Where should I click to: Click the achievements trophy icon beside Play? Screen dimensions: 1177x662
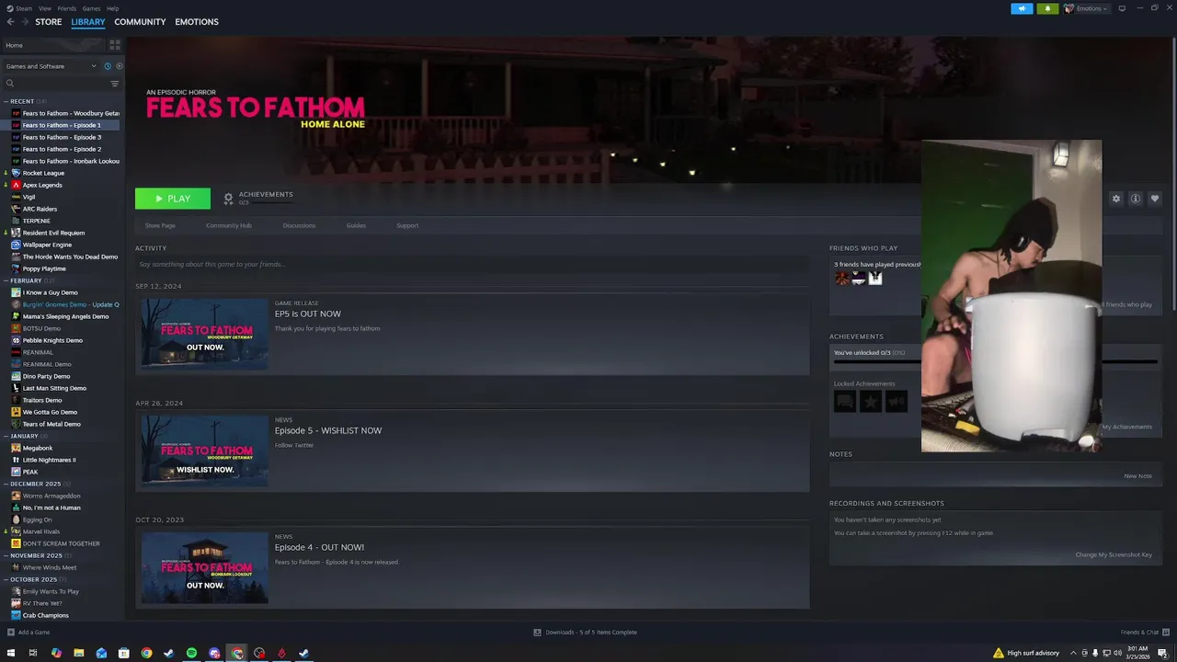(x=229, y=199)
